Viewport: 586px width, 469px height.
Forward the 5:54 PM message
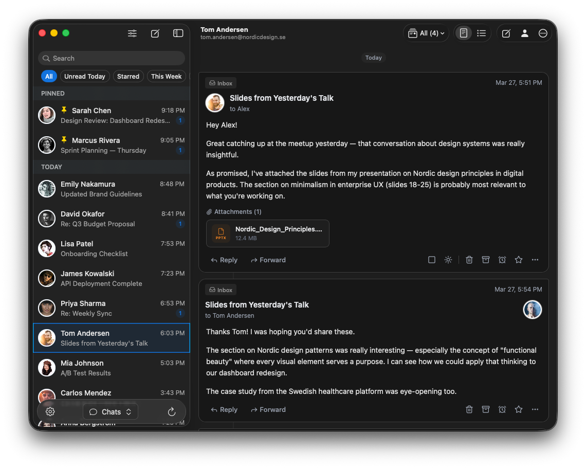pyautogui.click(x=268, y=409)
